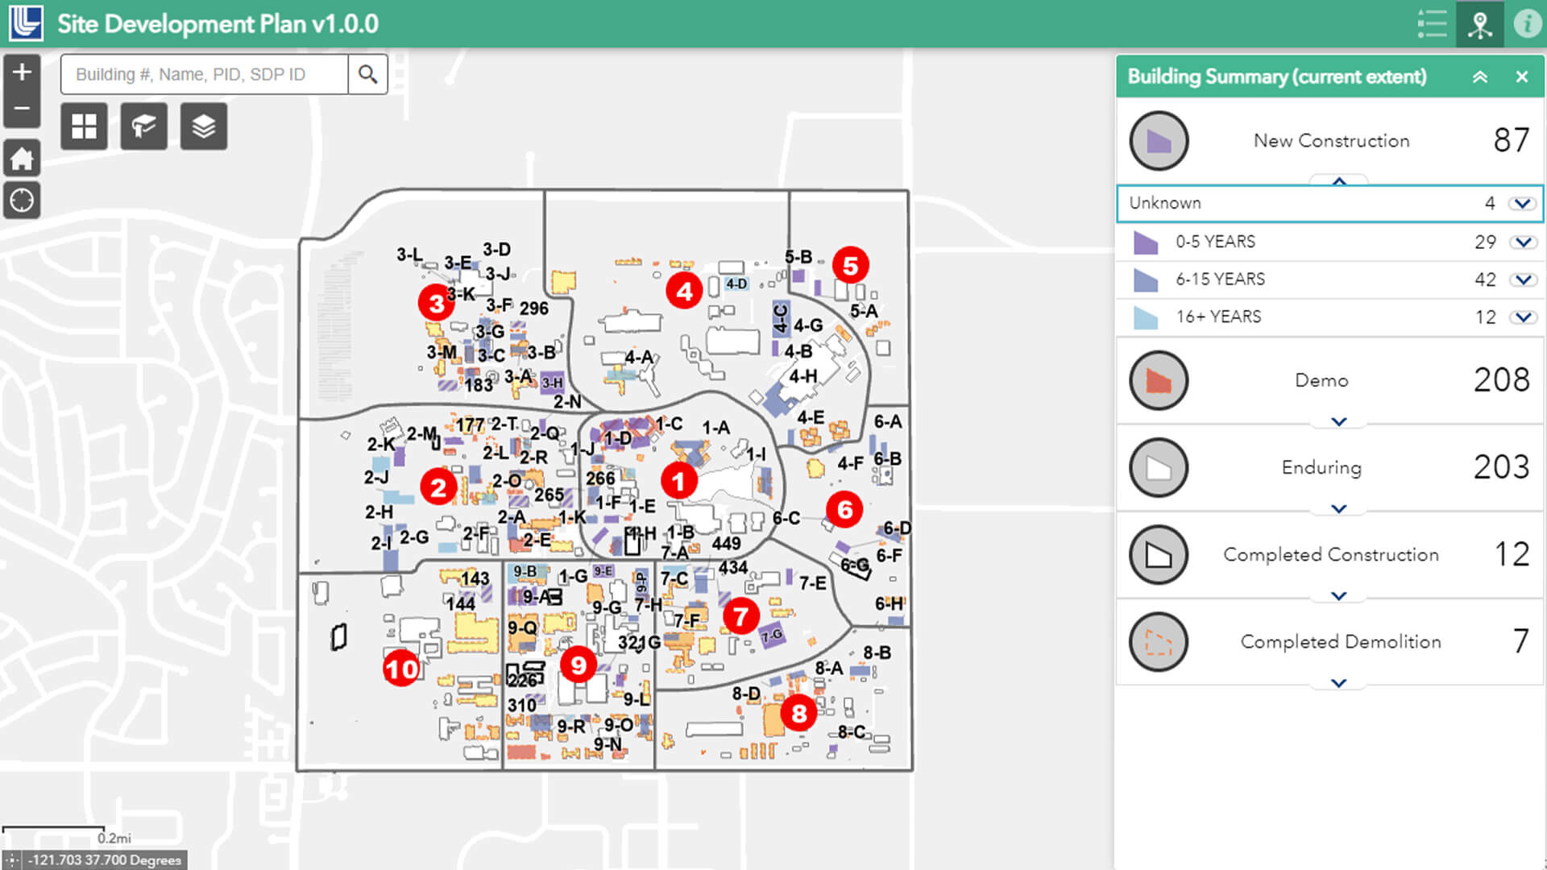Expand the Unknown row dropdown arrow
Image resolution: width=1547 pixels, height=870 pixels.
(1522, 204)
